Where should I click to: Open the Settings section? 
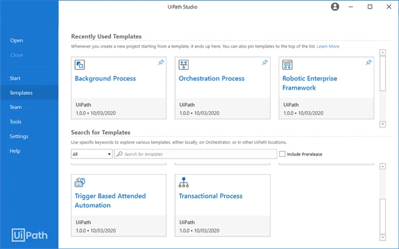19,136
